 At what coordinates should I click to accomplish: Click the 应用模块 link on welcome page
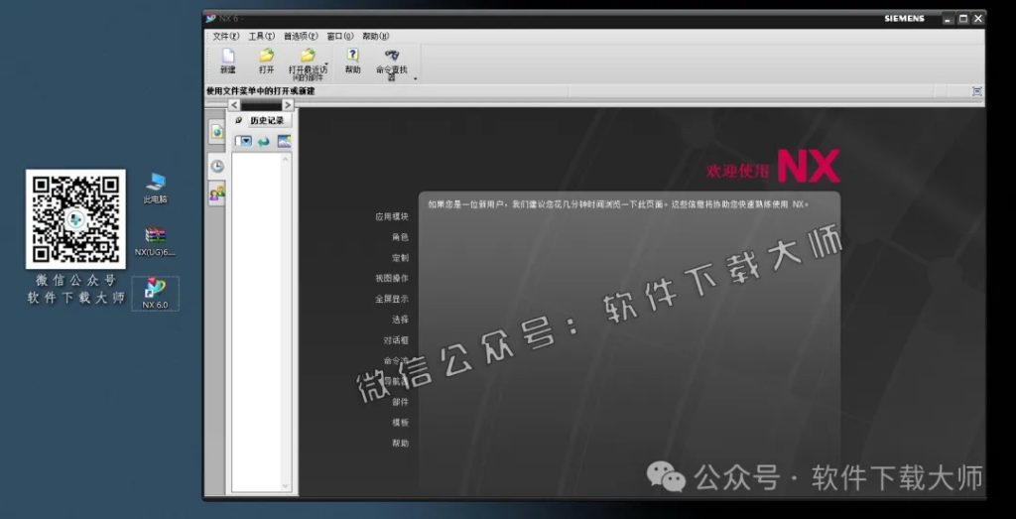pos(391,216)
